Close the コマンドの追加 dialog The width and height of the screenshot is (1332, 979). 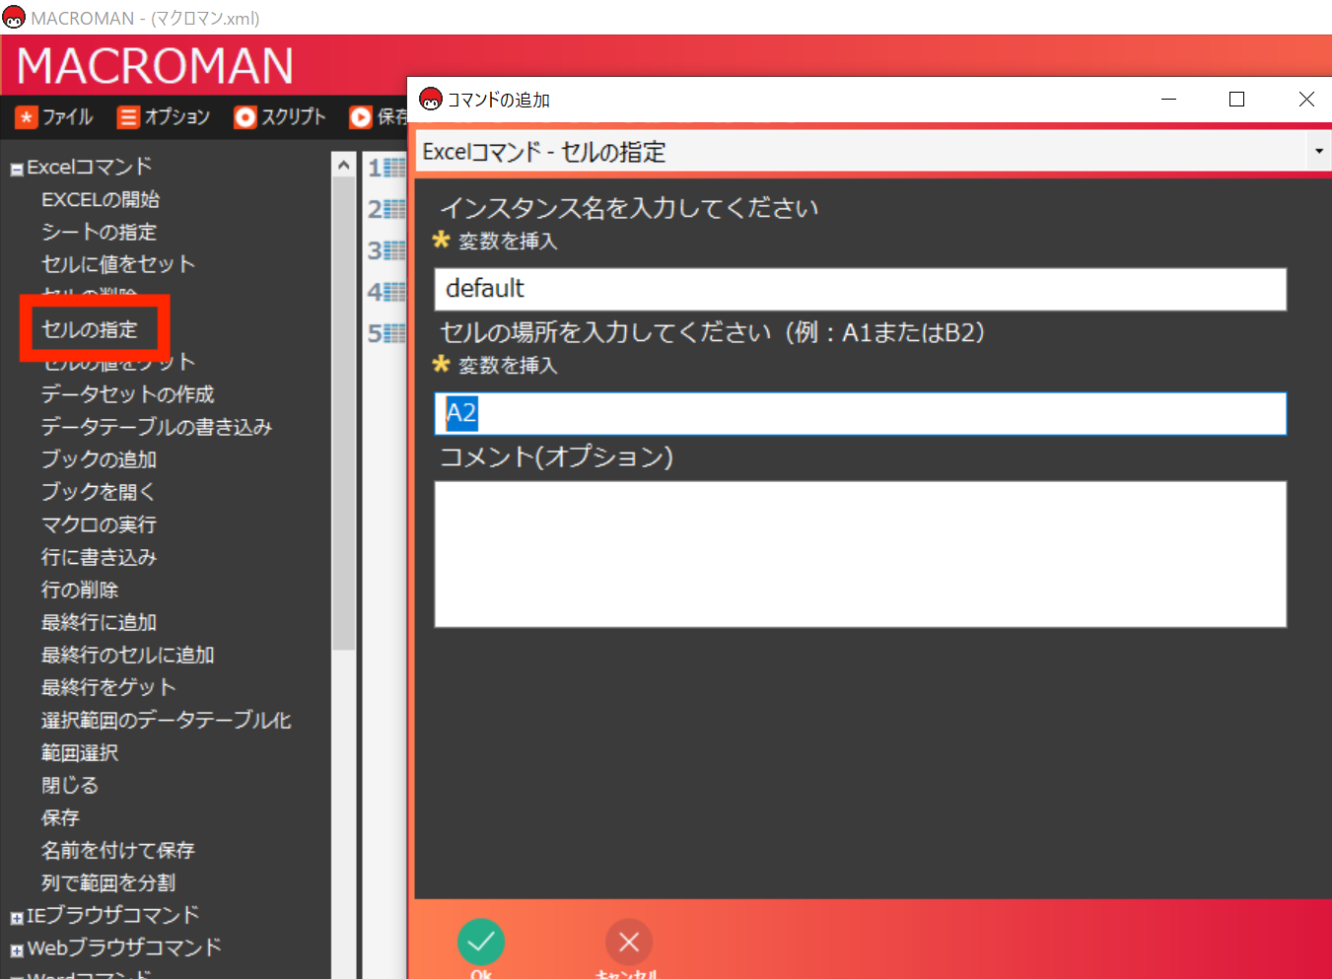(x=1306, y=100)
